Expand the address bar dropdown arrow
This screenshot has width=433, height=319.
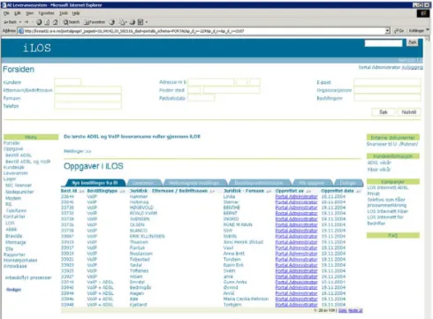(x=388, y=31)
